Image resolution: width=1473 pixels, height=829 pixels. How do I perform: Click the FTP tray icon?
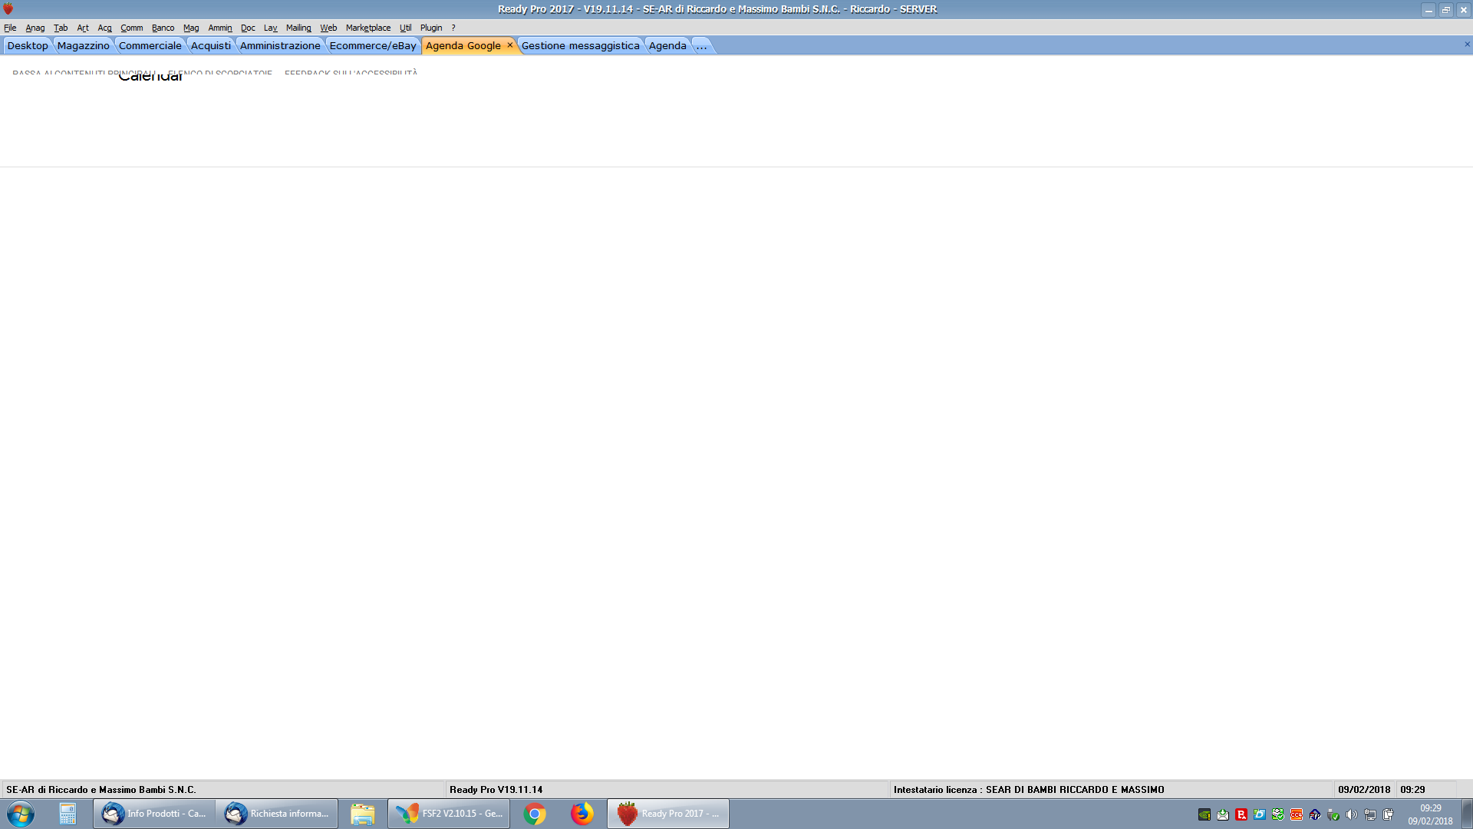tap(1315, 814)
